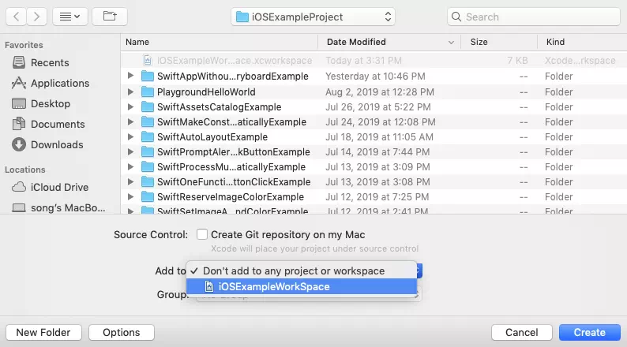Click the iOSExampleWorkSpace menu item icon
The height and width of the screenshot is (347, 627).
[209, 287]
